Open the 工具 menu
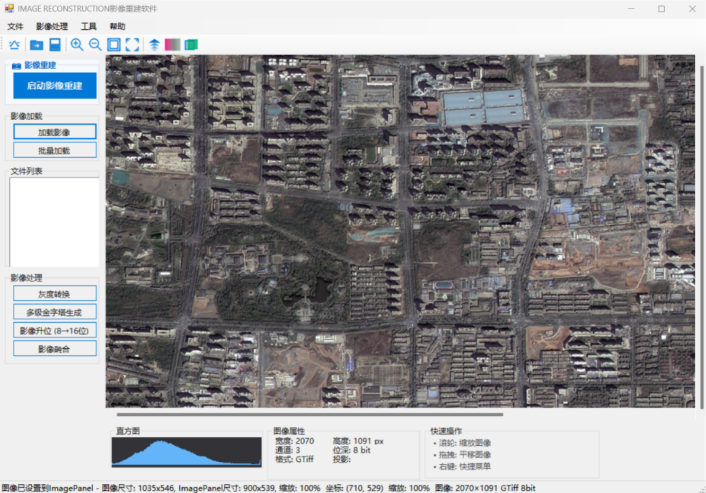The image size is (706, 493). pyautogui.click(x=88, y=26)
